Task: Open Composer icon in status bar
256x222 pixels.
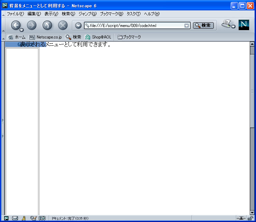Action: click(x=34, y=218)
